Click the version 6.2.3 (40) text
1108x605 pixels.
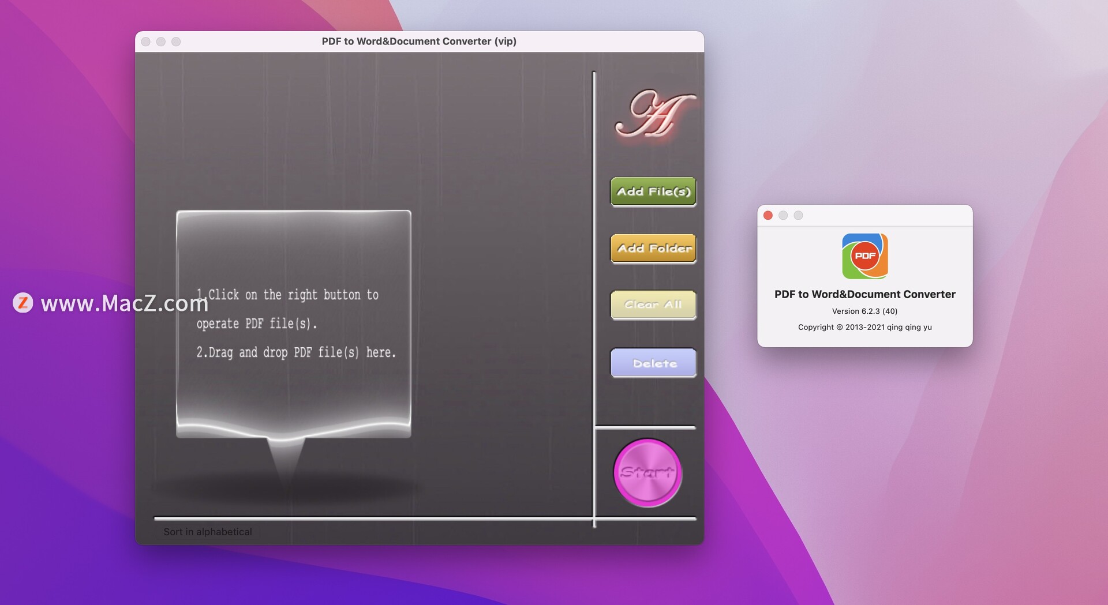(864, 311)
